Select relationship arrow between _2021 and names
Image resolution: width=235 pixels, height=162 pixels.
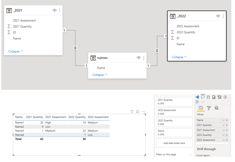click(x=75, y=48)
